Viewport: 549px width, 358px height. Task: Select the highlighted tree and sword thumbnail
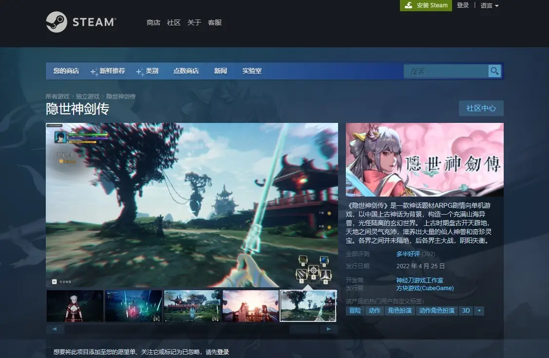click(308, 306)
